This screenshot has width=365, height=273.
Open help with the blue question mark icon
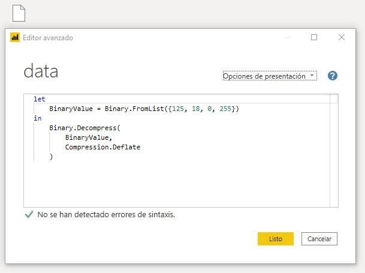(333, 76)
